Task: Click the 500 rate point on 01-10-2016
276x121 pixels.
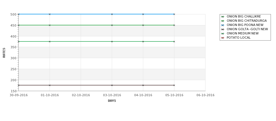Action: click(x=50, y=14)
